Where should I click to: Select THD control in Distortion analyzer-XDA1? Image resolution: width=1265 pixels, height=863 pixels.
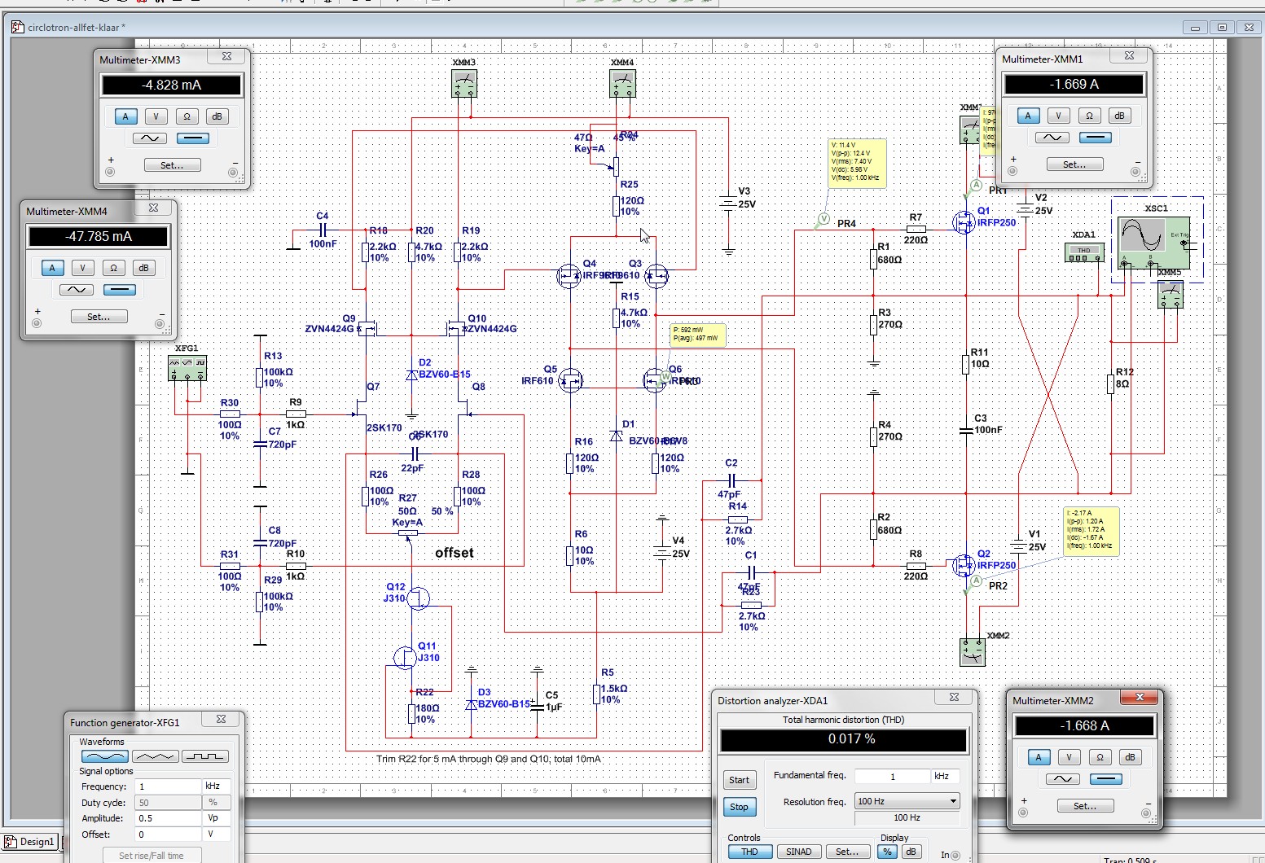[749, 852]
